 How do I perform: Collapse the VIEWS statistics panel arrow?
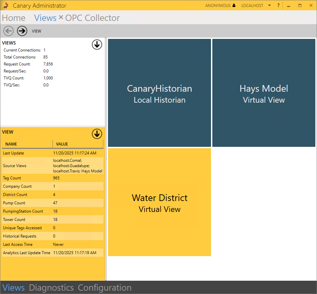coord(97,45)
